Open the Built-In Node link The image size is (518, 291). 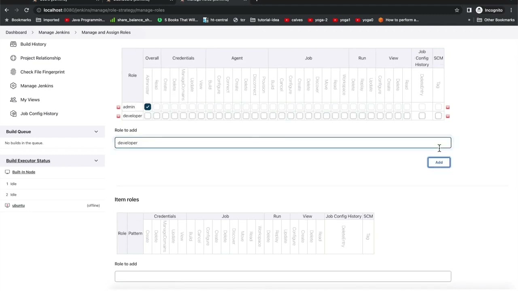point(23,172)
